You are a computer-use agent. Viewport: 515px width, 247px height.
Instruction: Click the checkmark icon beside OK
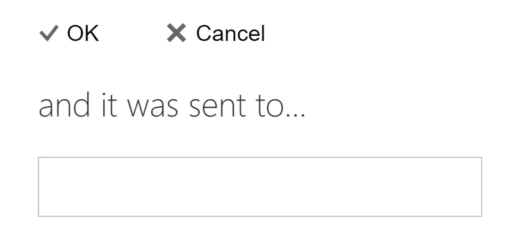point(49,33)
